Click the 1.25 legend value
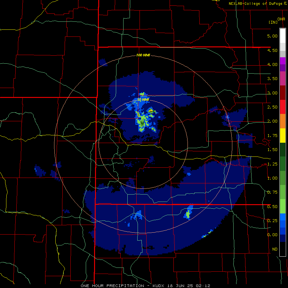 [x=272, y=164]
